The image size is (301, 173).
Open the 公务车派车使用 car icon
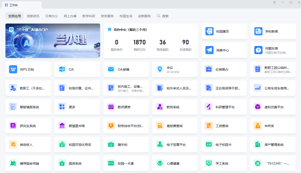(258, 88)
